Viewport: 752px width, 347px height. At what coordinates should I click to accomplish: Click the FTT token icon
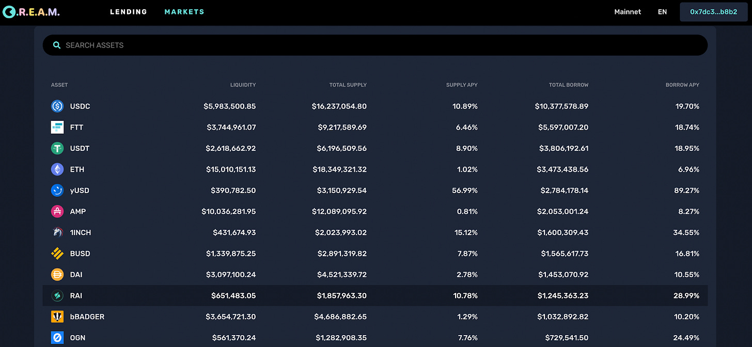click(57, 127)
